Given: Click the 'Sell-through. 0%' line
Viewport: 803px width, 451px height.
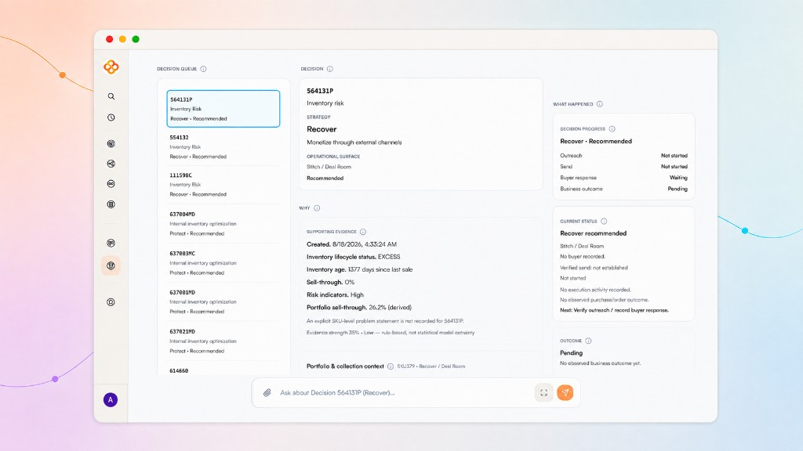Looking at the screenshot, I should pos(330,282).
